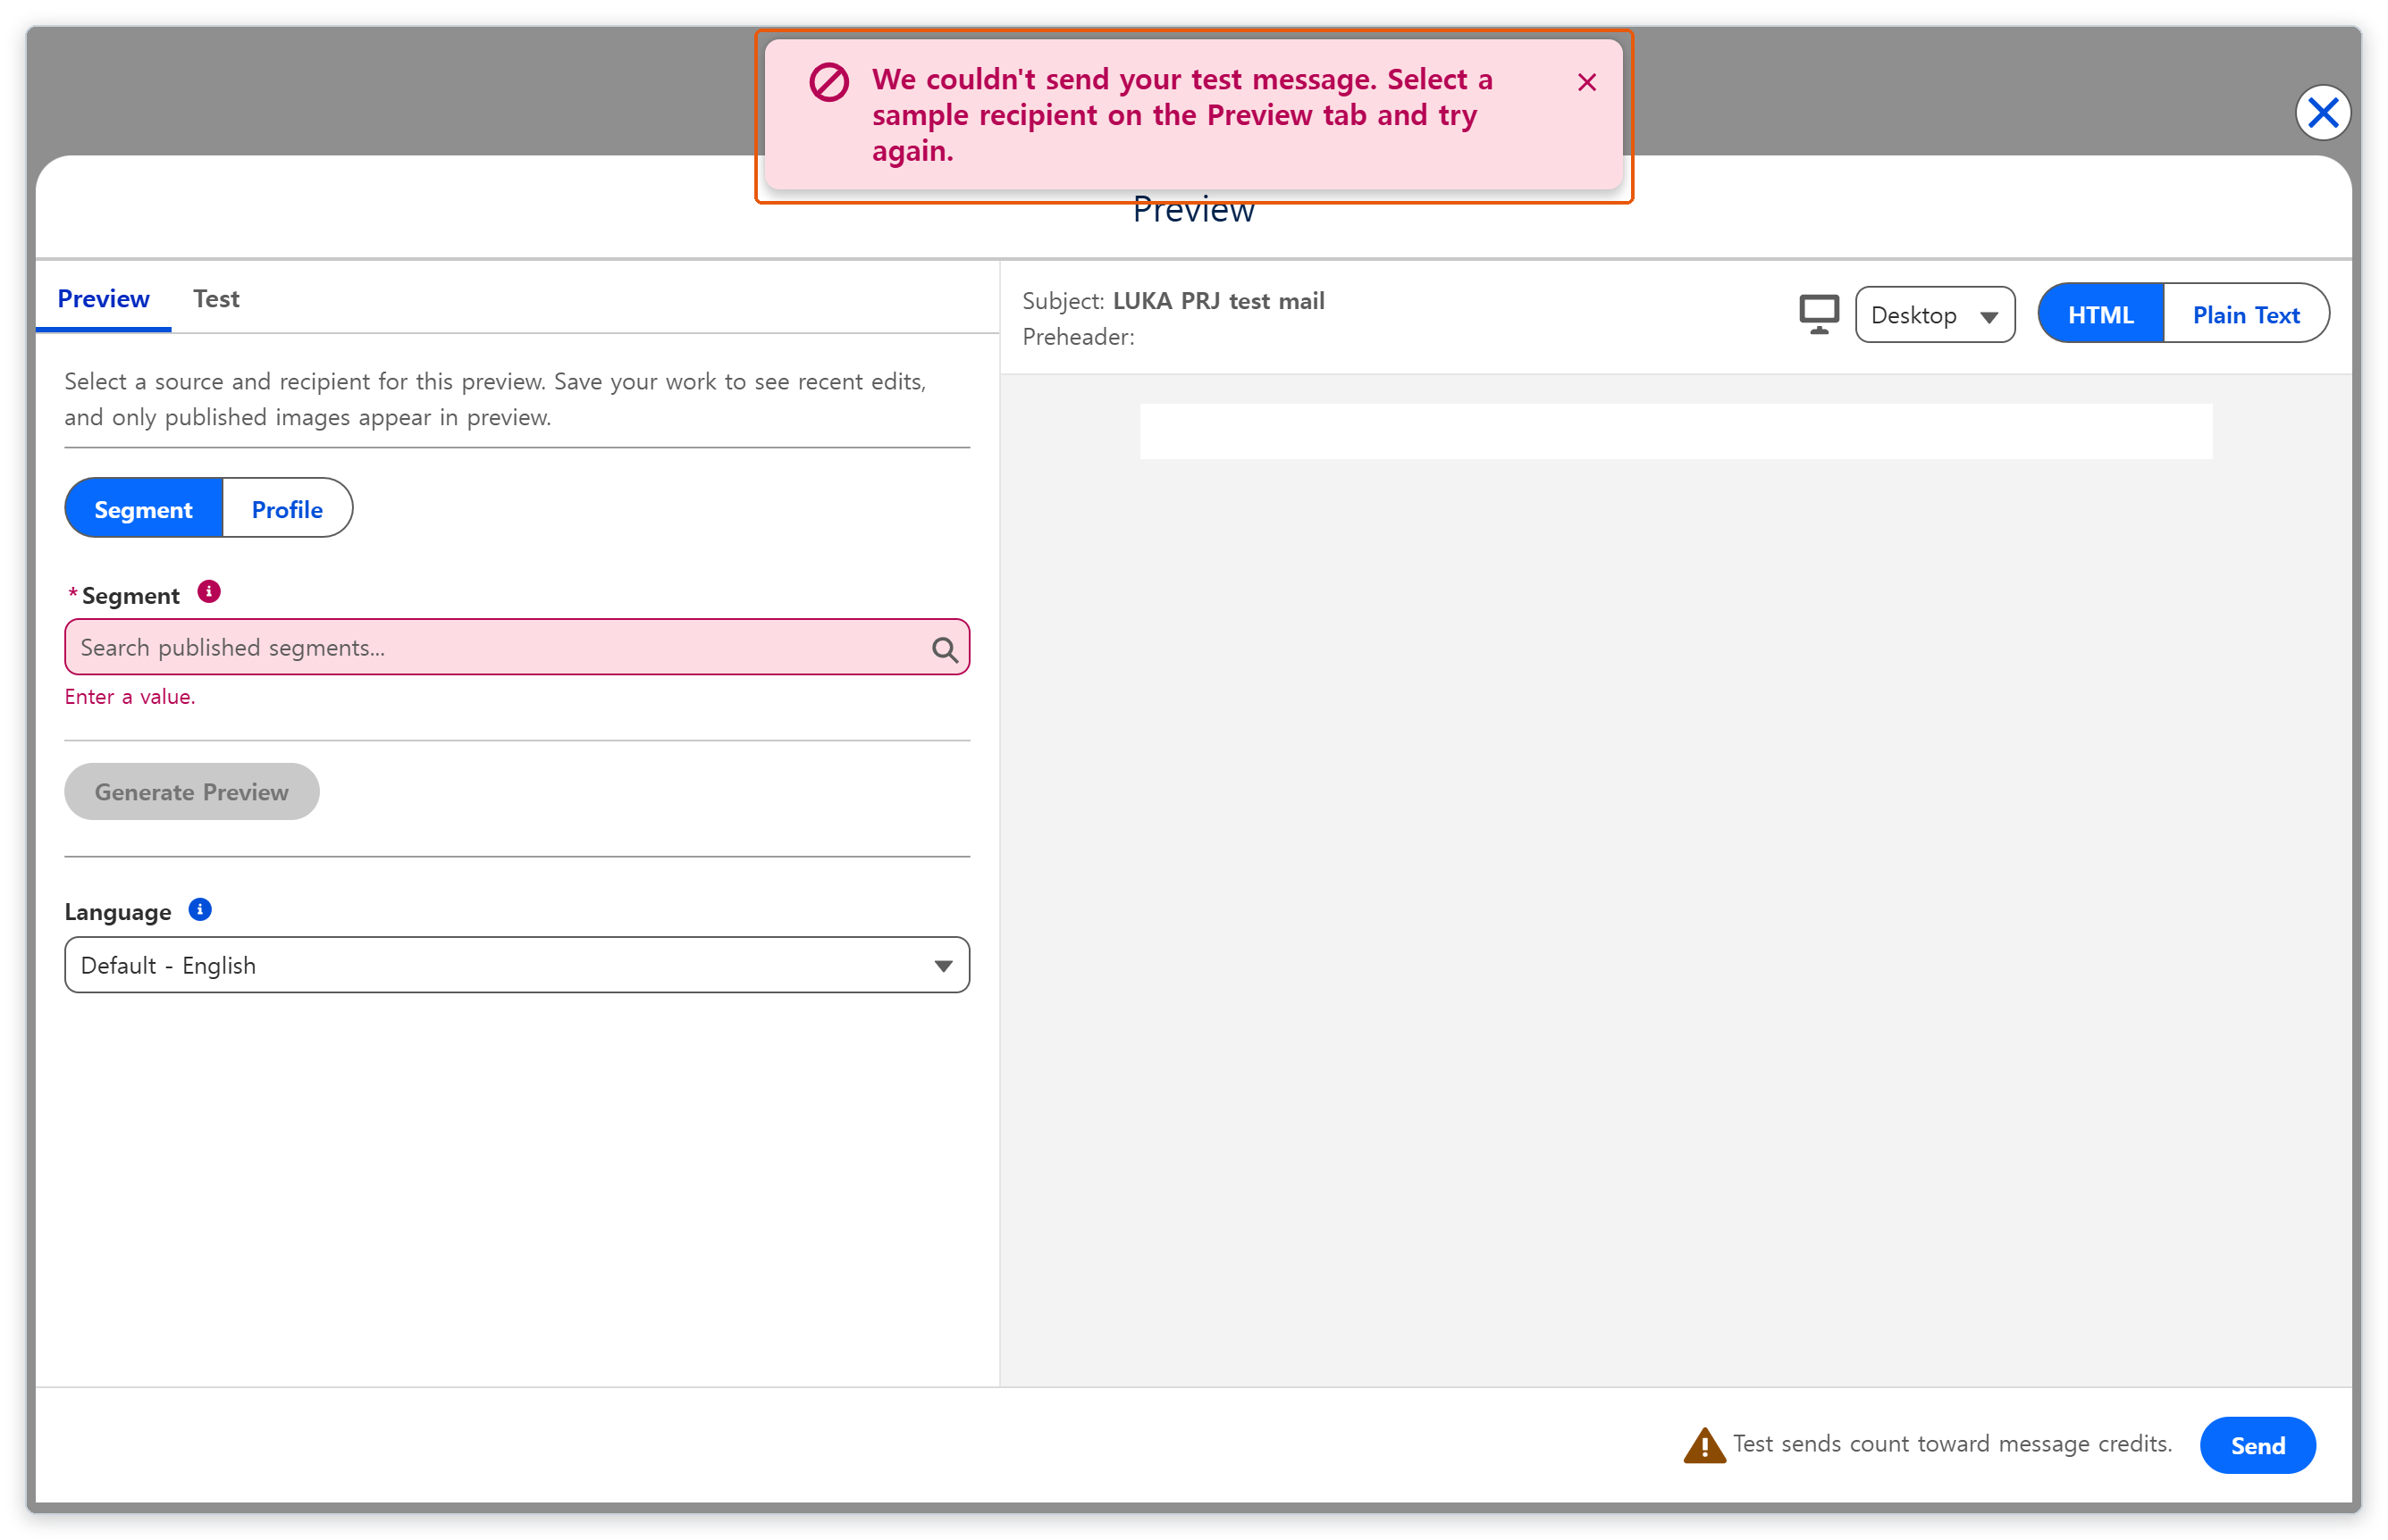Select the Segment source toggle
This screenshot has width=2388, height=1540.
click(x=144, y=509)
